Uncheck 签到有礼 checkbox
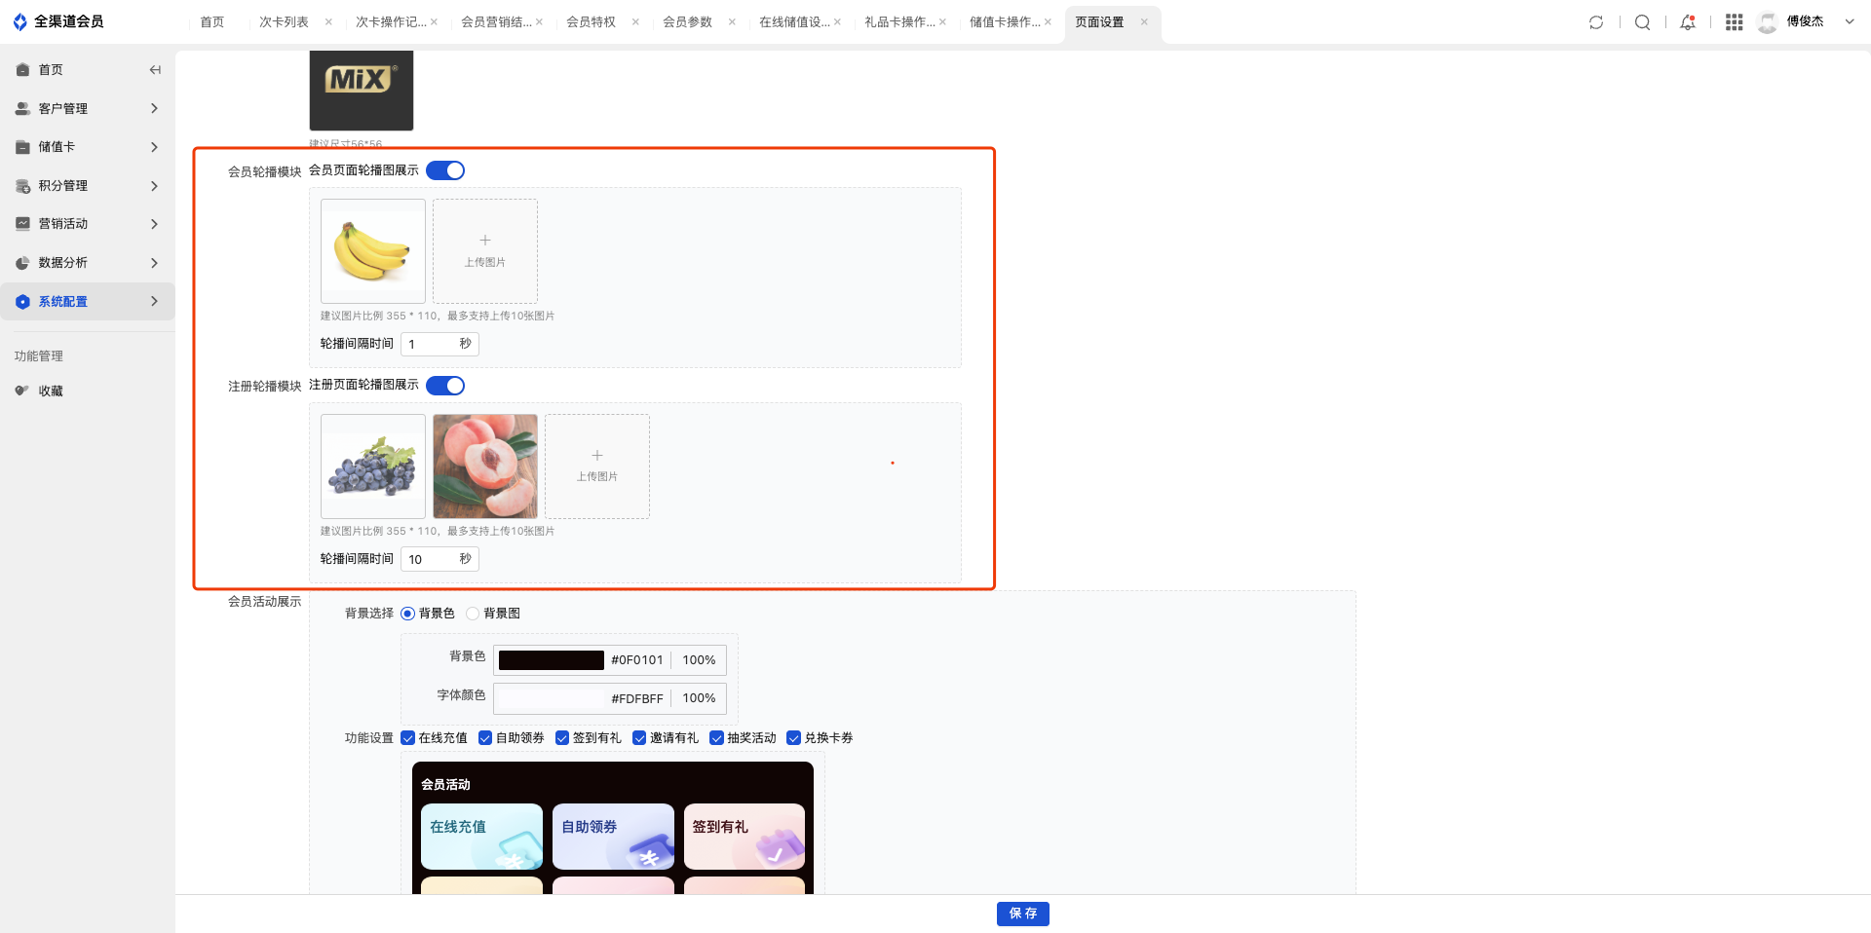Viewport: 1871px width, 933px height. click(562, 738)
